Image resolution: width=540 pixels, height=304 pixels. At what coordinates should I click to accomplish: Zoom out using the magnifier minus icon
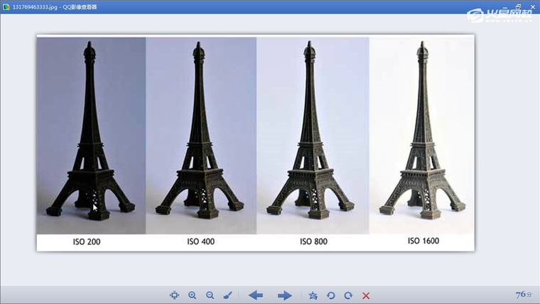tap(210, 295)
